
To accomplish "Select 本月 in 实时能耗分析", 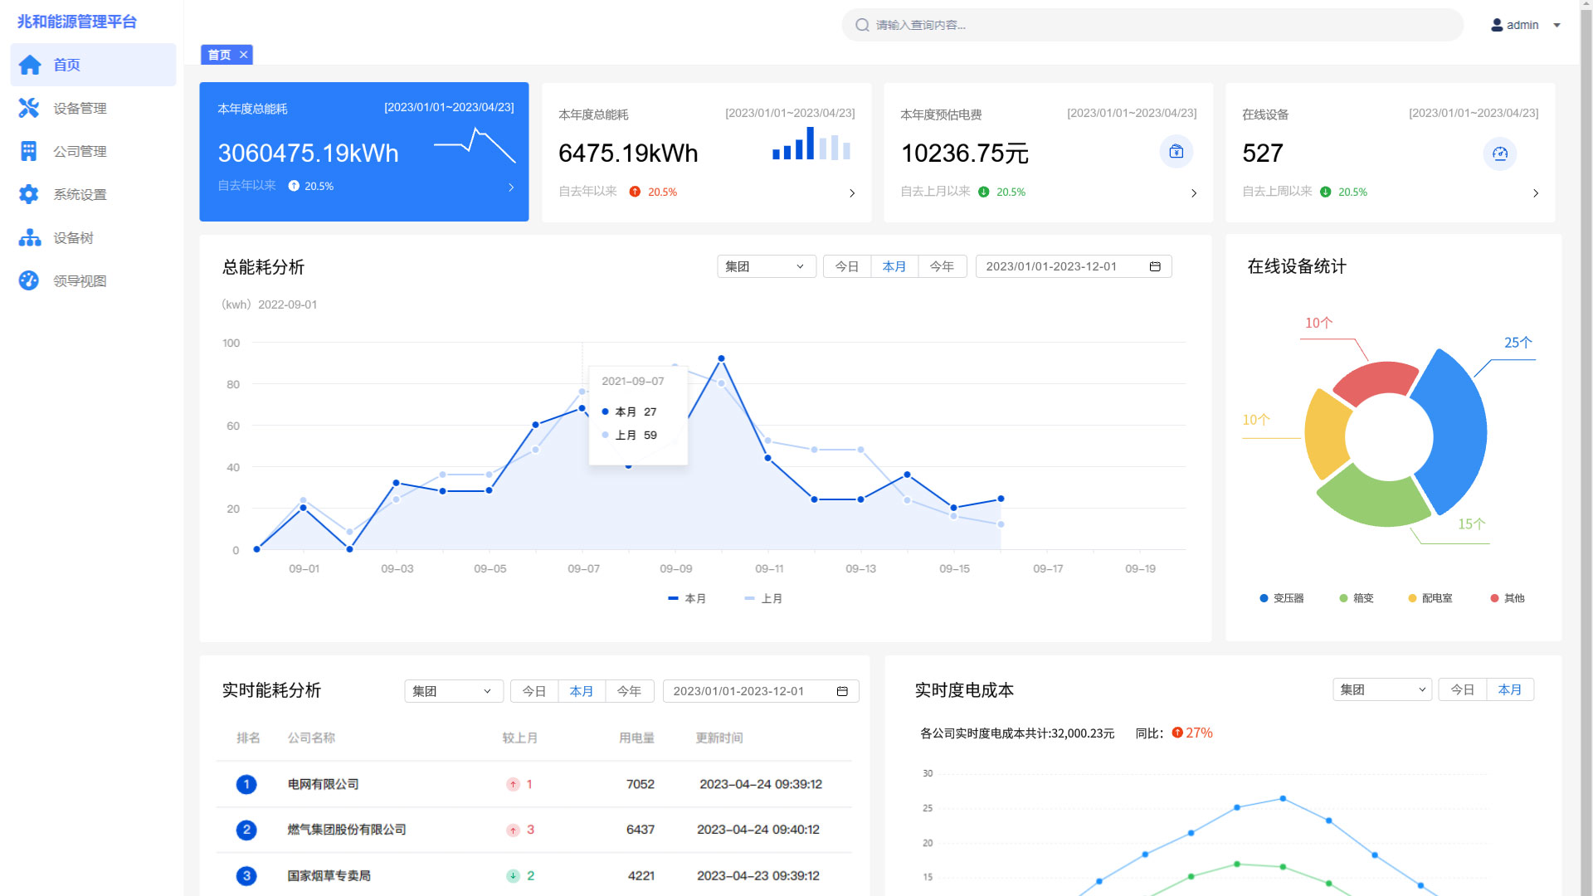I will pyautogui.click(x=582, y=691).
